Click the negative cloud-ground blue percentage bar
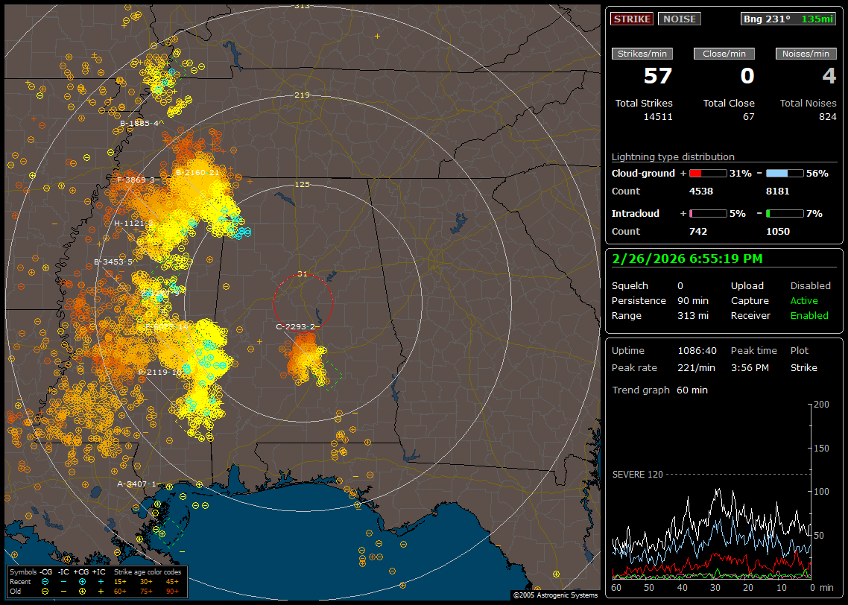Image resolution: width=848 pixels, height=605 pixels. coord(785,173)
